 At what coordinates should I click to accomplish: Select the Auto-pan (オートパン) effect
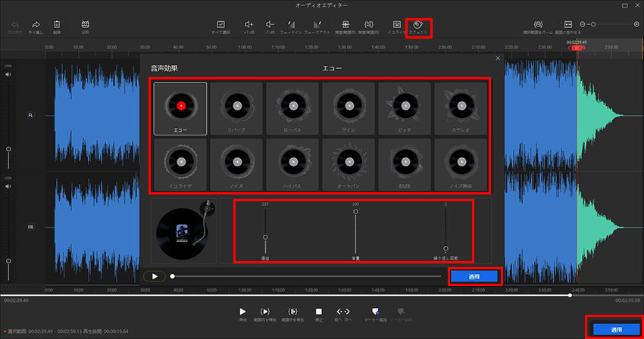click(349, 165)
